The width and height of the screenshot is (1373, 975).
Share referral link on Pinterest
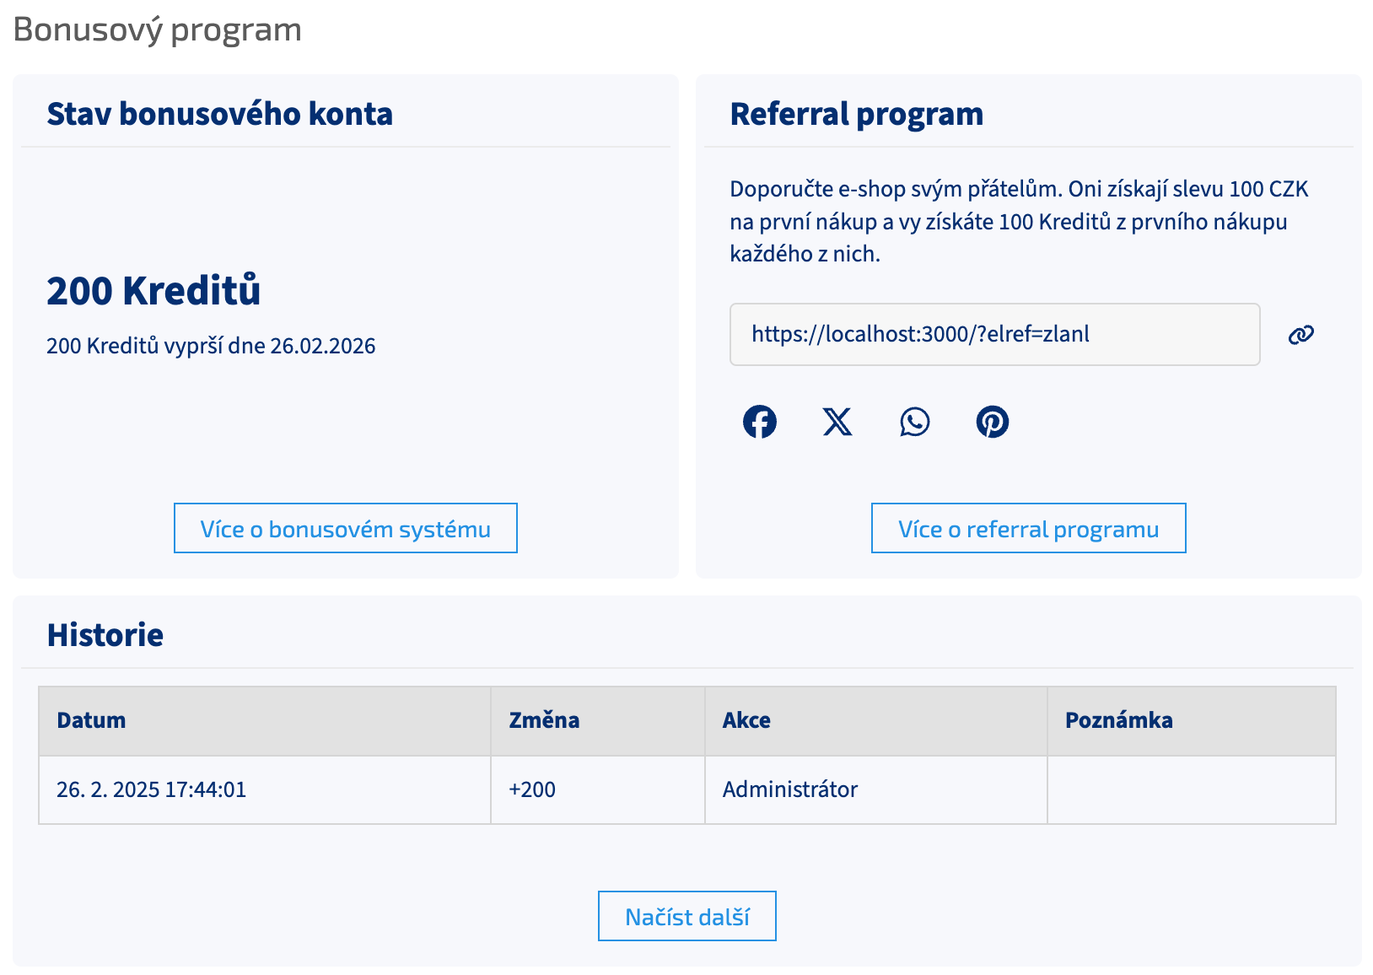point(992,422)
